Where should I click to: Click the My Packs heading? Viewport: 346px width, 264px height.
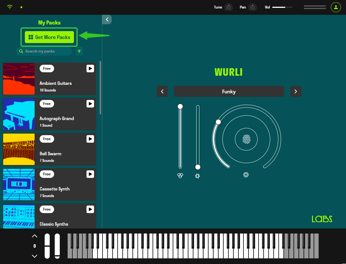pos(49,23)
